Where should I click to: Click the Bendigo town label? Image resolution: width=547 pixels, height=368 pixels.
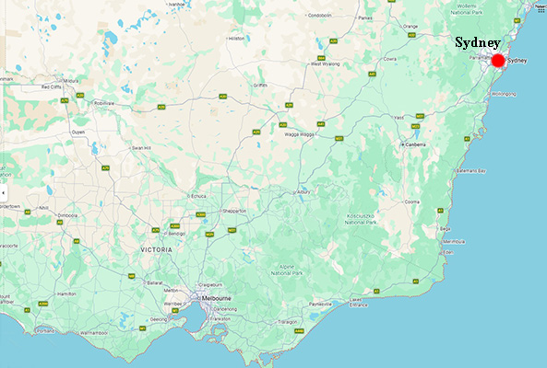[177, 234]
